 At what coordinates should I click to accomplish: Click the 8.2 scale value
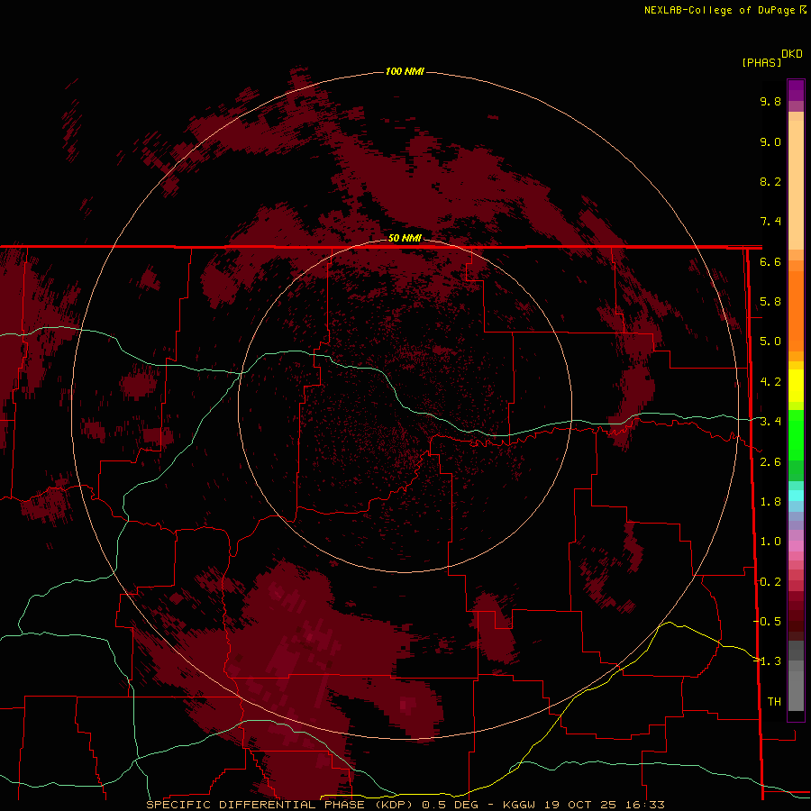point(770,181)
